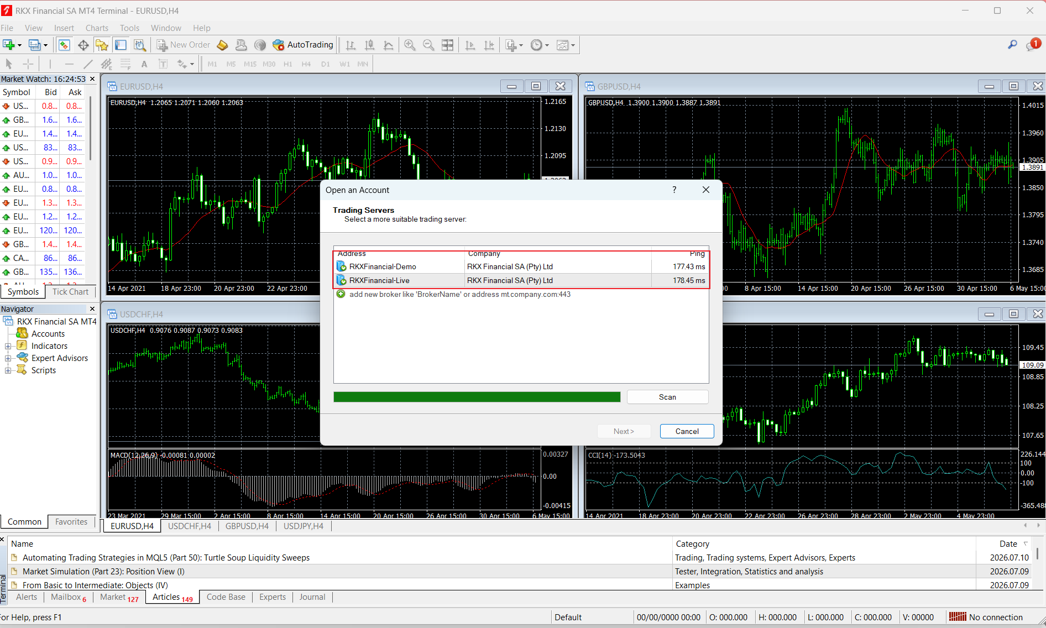Toggle the Navigator panel toolbar icon

pos(102,45)
